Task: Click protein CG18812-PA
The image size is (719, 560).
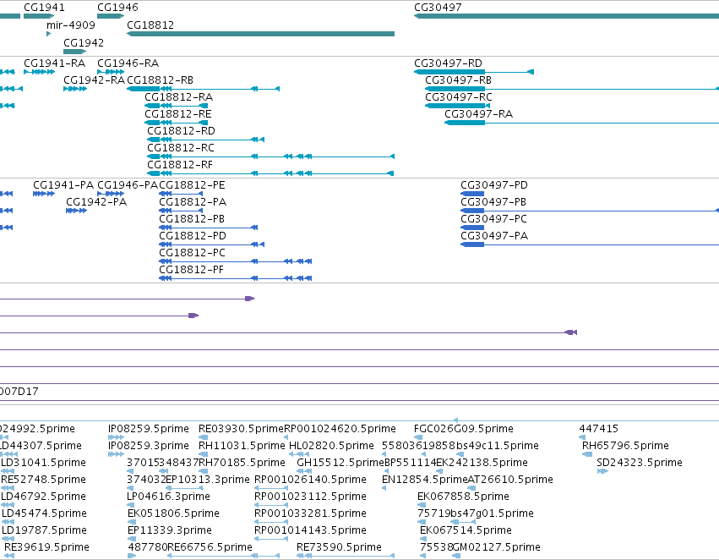Action: tap(193, 202)
